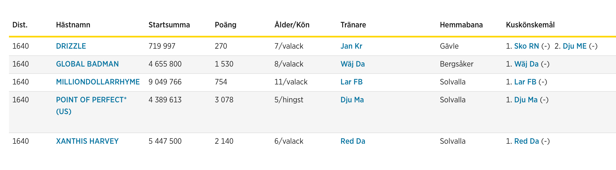Open trainer Dju Ma in Tränare column
The width and height of the screenshot is (616, 170).
click(352, 100)
